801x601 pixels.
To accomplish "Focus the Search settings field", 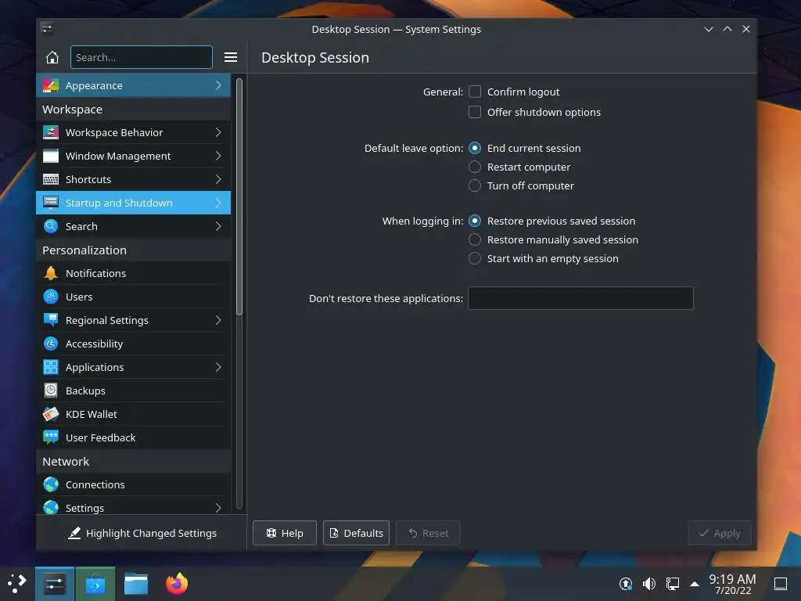I will point(141,57).
